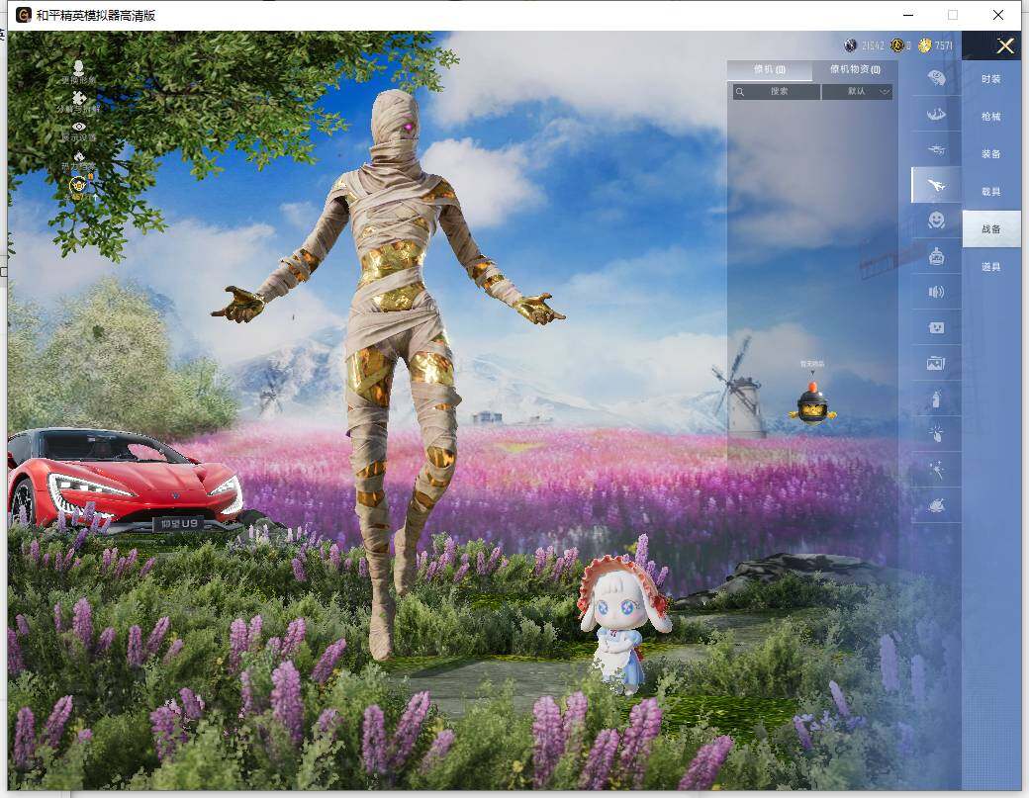
Task: Select the roast chicken sidebar icon
Action: 936,505
